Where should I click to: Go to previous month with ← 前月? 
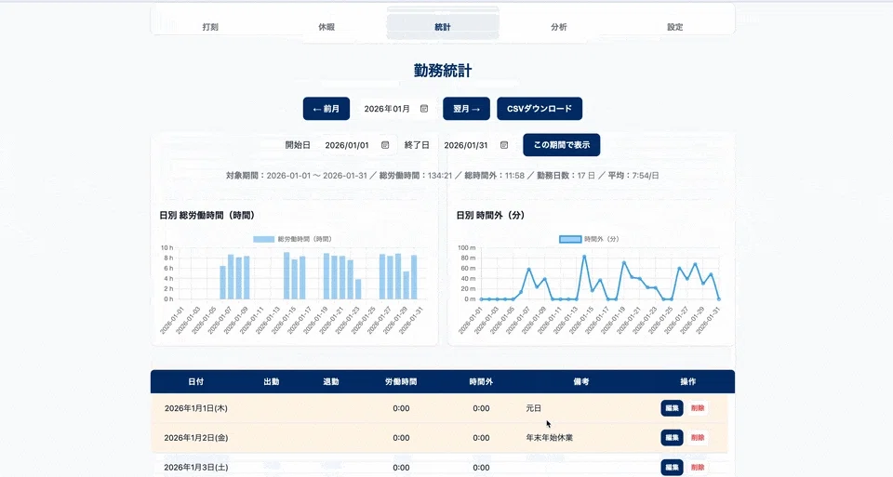(327, 109)
